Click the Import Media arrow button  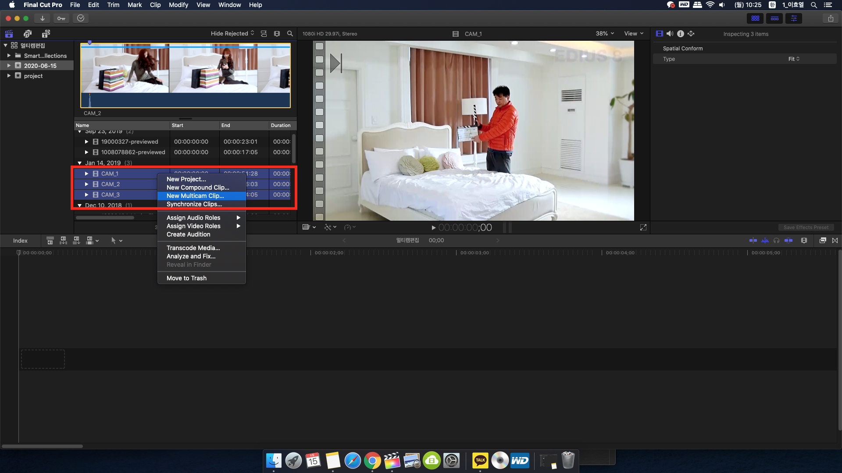(x=43, y=18)
